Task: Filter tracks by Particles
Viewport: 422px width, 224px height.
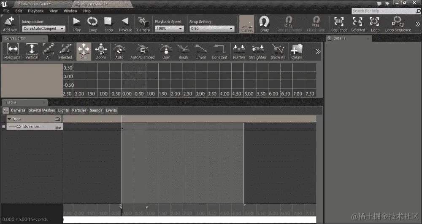Action: pyautogui.click(x=79, y=110)
